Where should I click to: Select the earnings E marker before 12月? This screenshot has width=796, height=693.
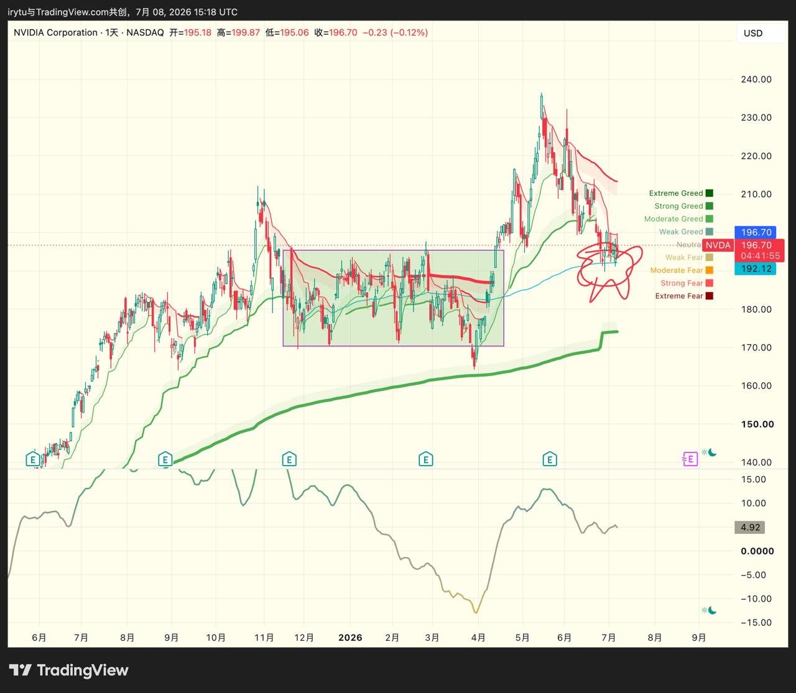tap(289, 460)
